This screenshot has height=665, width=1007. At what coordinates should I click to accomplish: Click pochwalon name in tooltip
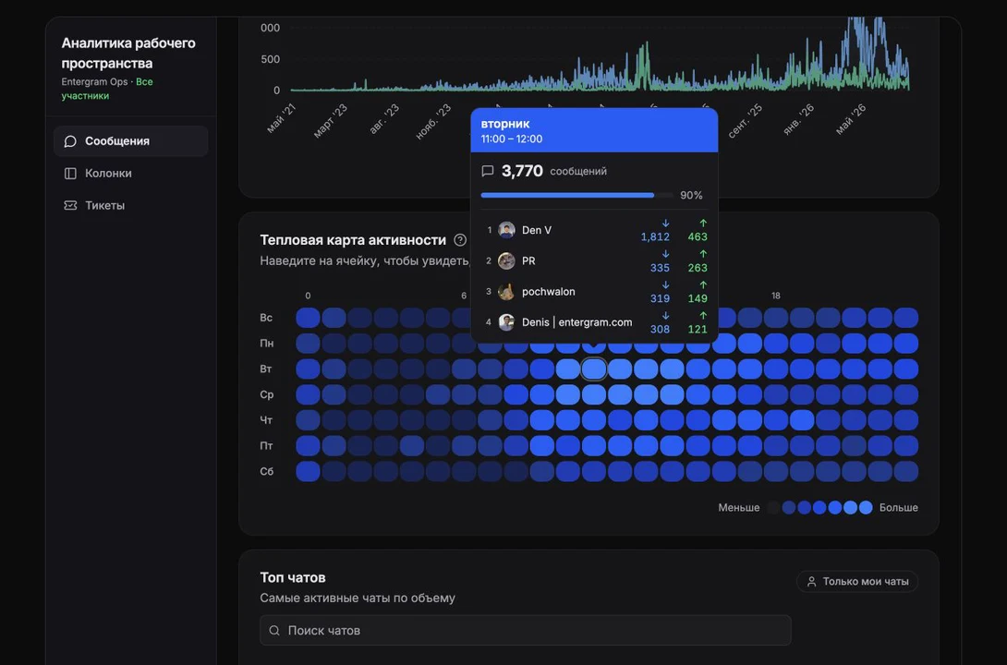549,292
